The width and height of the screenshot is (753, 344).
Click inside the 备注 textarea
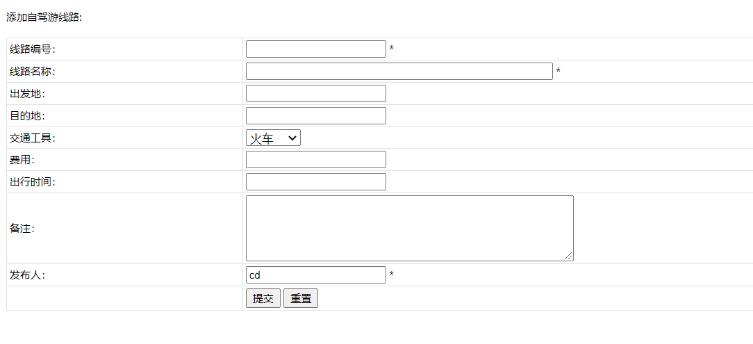point(409,228)
